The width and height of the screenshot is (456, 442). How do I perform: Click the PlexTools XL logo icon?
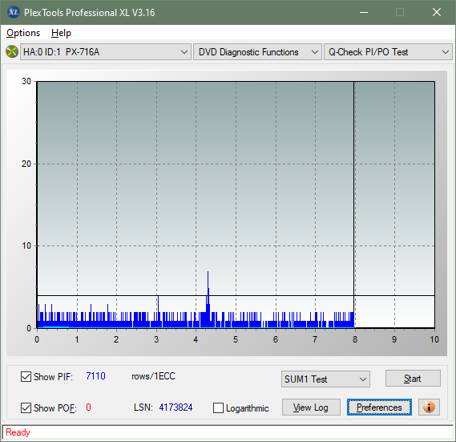(x=13, y=12)
